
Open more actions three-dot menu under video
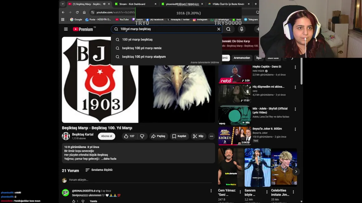[211, 136]
